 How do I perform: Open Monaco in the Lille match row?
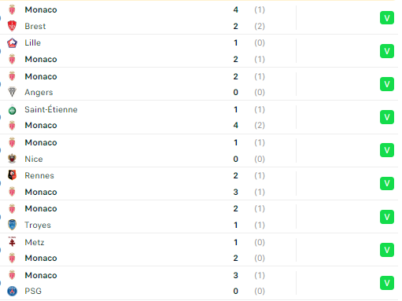(x=41, y=59)
